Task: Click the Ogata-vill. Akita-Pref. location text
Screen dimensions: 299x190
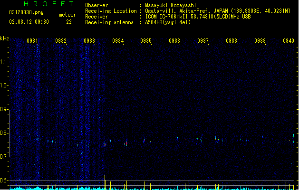Action: point(218,11)
